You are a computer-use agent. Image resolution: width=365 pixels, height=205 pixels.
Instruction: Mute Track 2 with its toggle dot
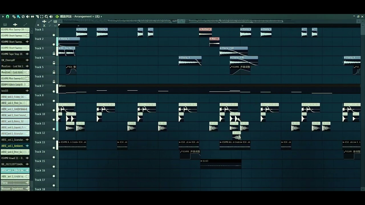54,44
